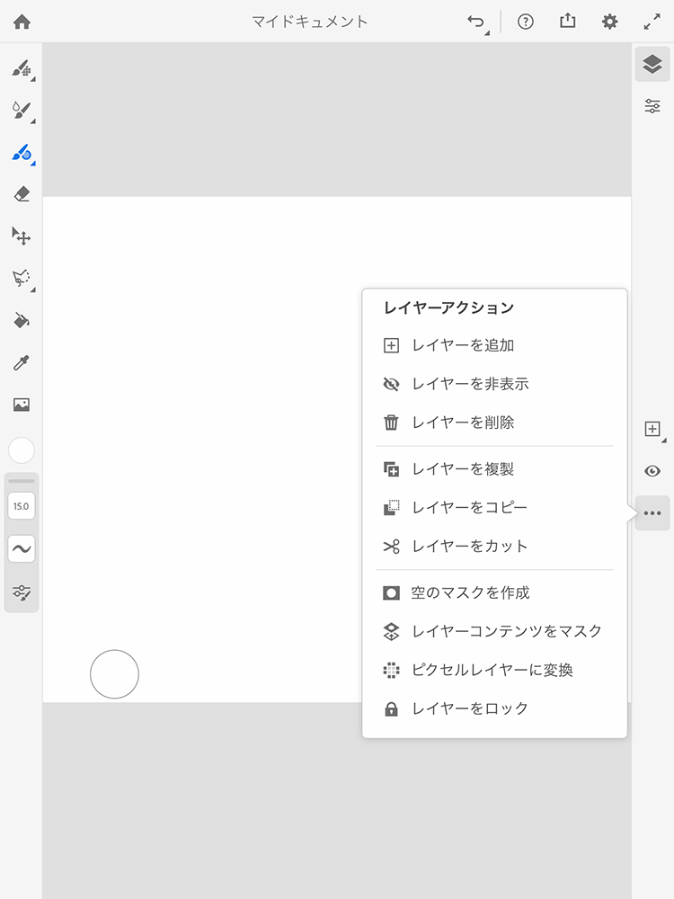Open add layer plus button
Screen dimensions: 674x899
(653, 430)
